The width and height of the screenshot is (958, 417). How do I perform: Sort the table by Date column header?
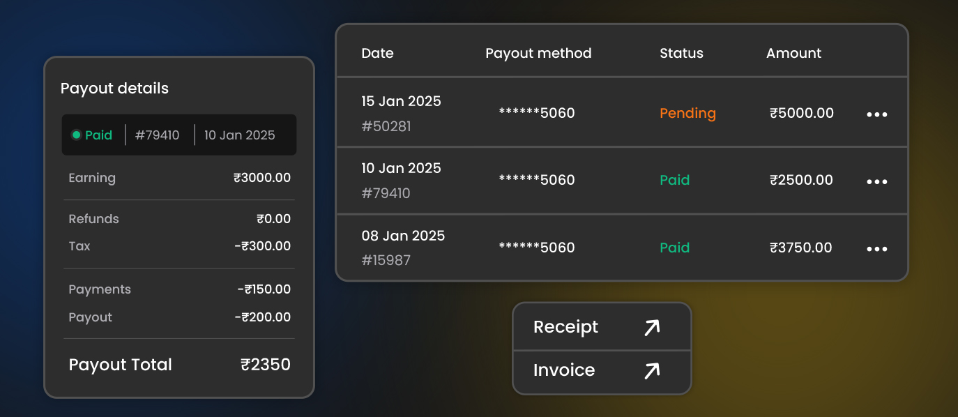click(377, 53)
